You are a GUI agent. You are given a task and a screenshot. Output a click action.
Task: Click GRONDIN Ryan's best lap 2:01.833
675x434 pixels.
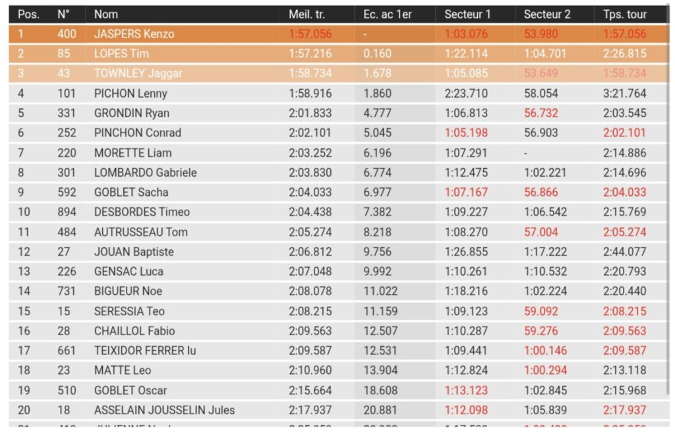coord(310,113)
